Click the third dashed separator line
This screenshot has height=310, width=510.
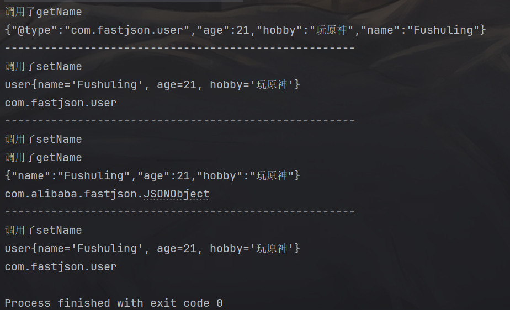(180, 212)
